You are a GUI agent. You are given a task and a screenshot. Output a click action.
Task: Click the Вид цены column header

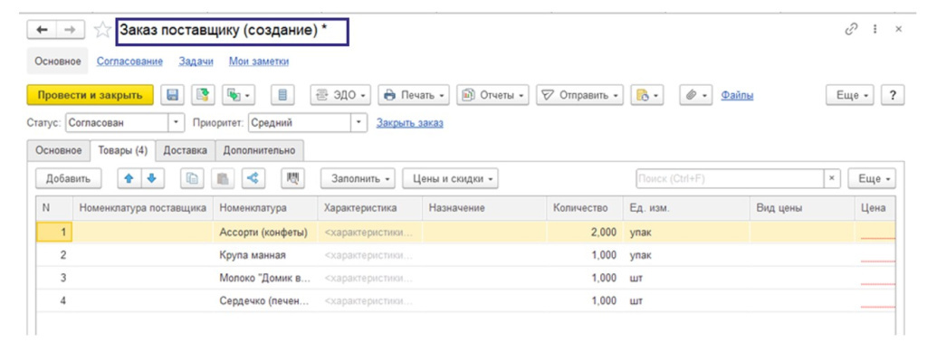pos(802,208)
